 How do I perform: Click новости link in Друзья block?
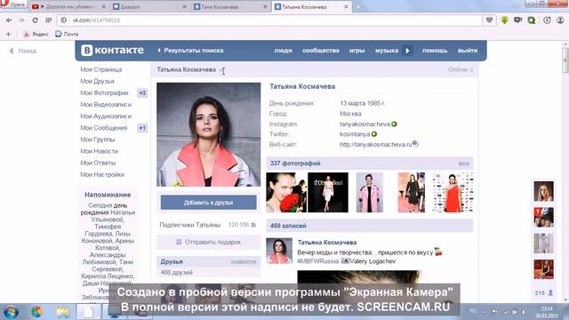(x=244, y=261)
